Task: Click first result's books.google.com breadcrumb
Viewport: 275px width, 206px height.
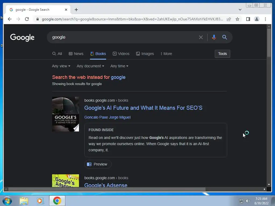Action: [106, 100]
